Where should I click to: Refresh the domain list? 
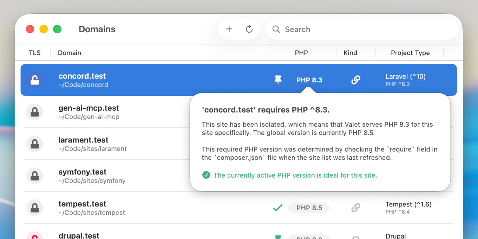click(x=249, y=29)
